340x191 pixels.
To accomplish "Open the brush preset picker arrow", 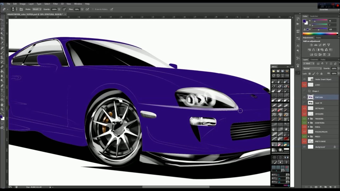I will 16,9.
